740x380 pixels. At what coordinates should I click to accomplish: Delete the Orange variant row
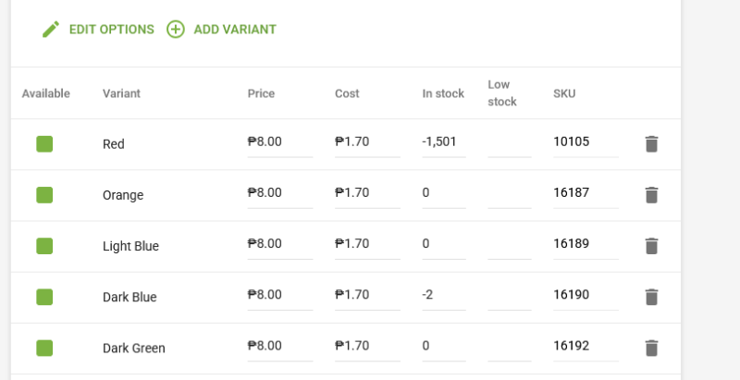(x=651, y=195)
